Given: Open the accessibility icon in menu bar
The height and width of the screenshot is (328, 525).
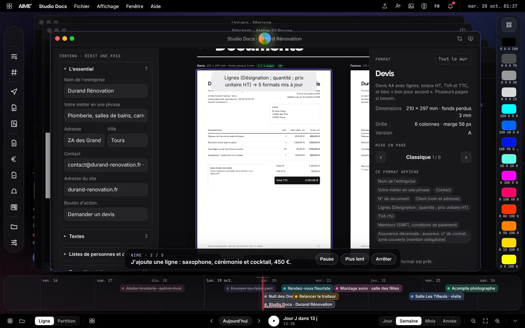Looking at the screenshot, I should click(424, 6).
